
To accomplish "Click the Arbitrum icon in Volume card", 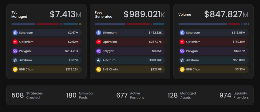I will coord(182,60).
